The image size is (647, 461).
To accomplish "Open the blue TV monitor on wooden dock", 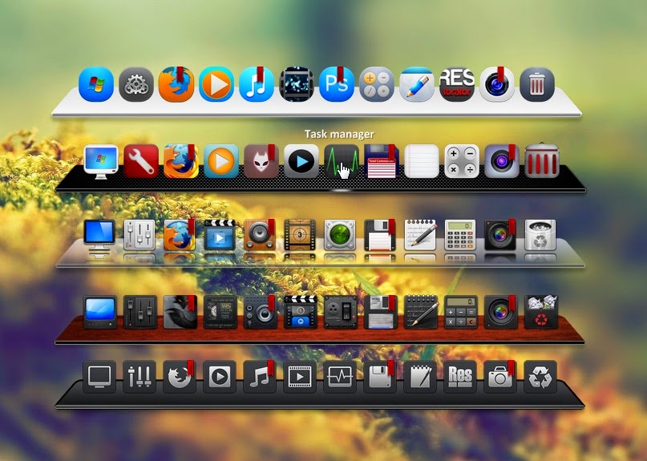I will 100,312.
